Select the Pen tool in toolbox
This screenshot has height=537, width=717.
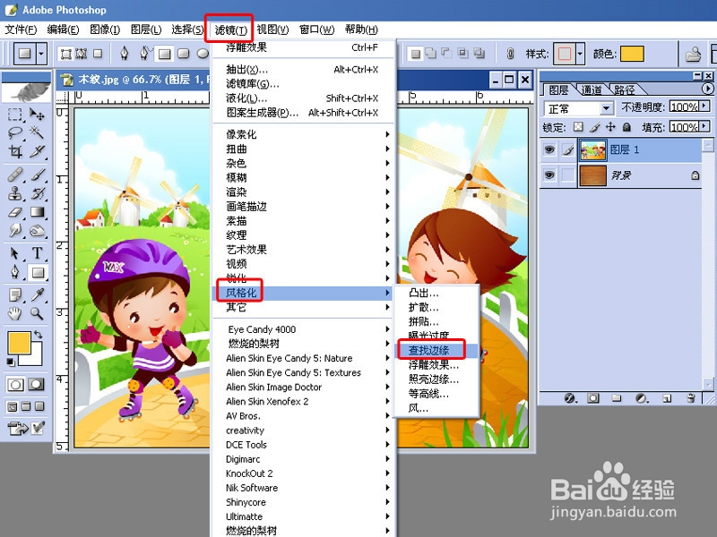15,272
